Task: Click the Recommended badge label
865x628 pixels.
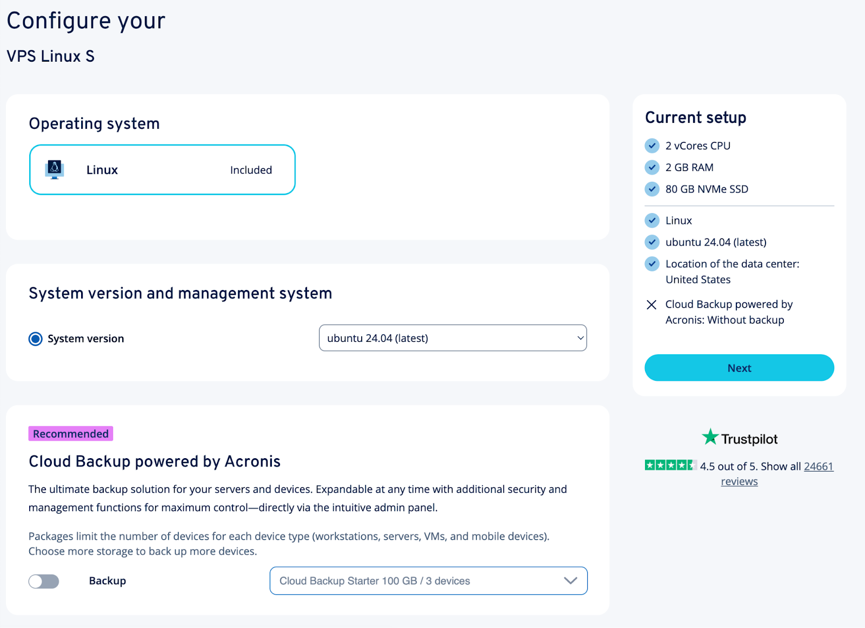Action: point(70,433)
